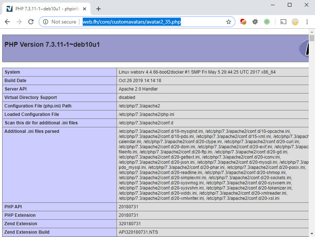Click the scrollbar up arrow
Image resolution: width=315 pixels, height=237 pixels.
click(312, 38)
